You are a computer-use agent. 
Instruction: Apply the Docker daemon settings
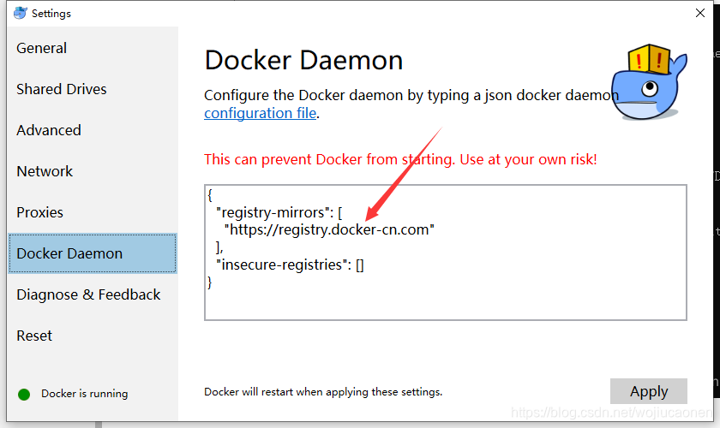(648, 391)
